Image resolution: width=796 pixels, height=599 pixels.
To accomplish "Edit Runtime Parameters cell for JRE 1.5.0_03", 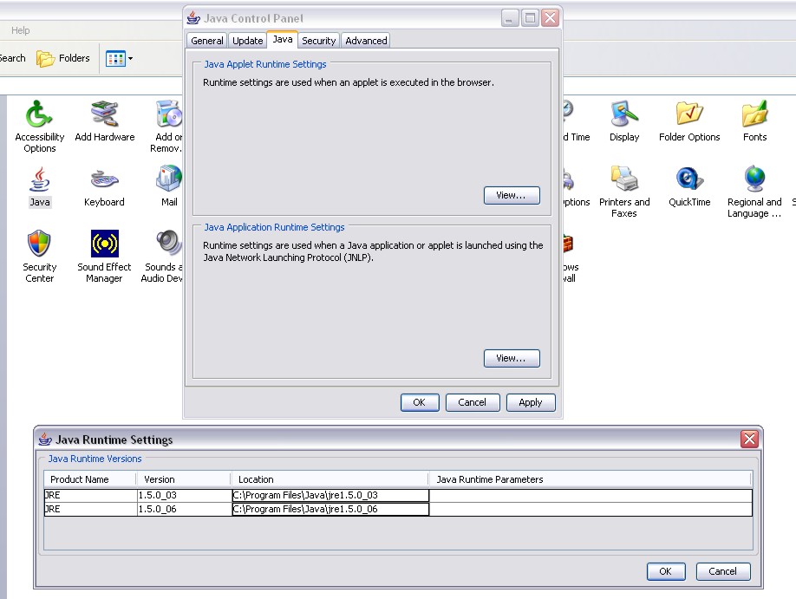I will 590,496.
